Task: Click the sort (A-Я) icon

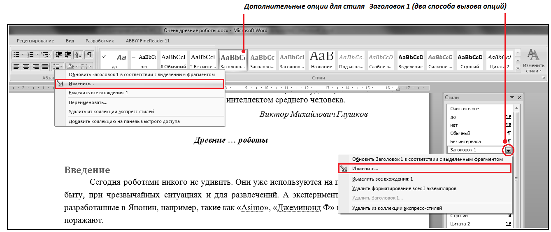Action: click(78, 55)
